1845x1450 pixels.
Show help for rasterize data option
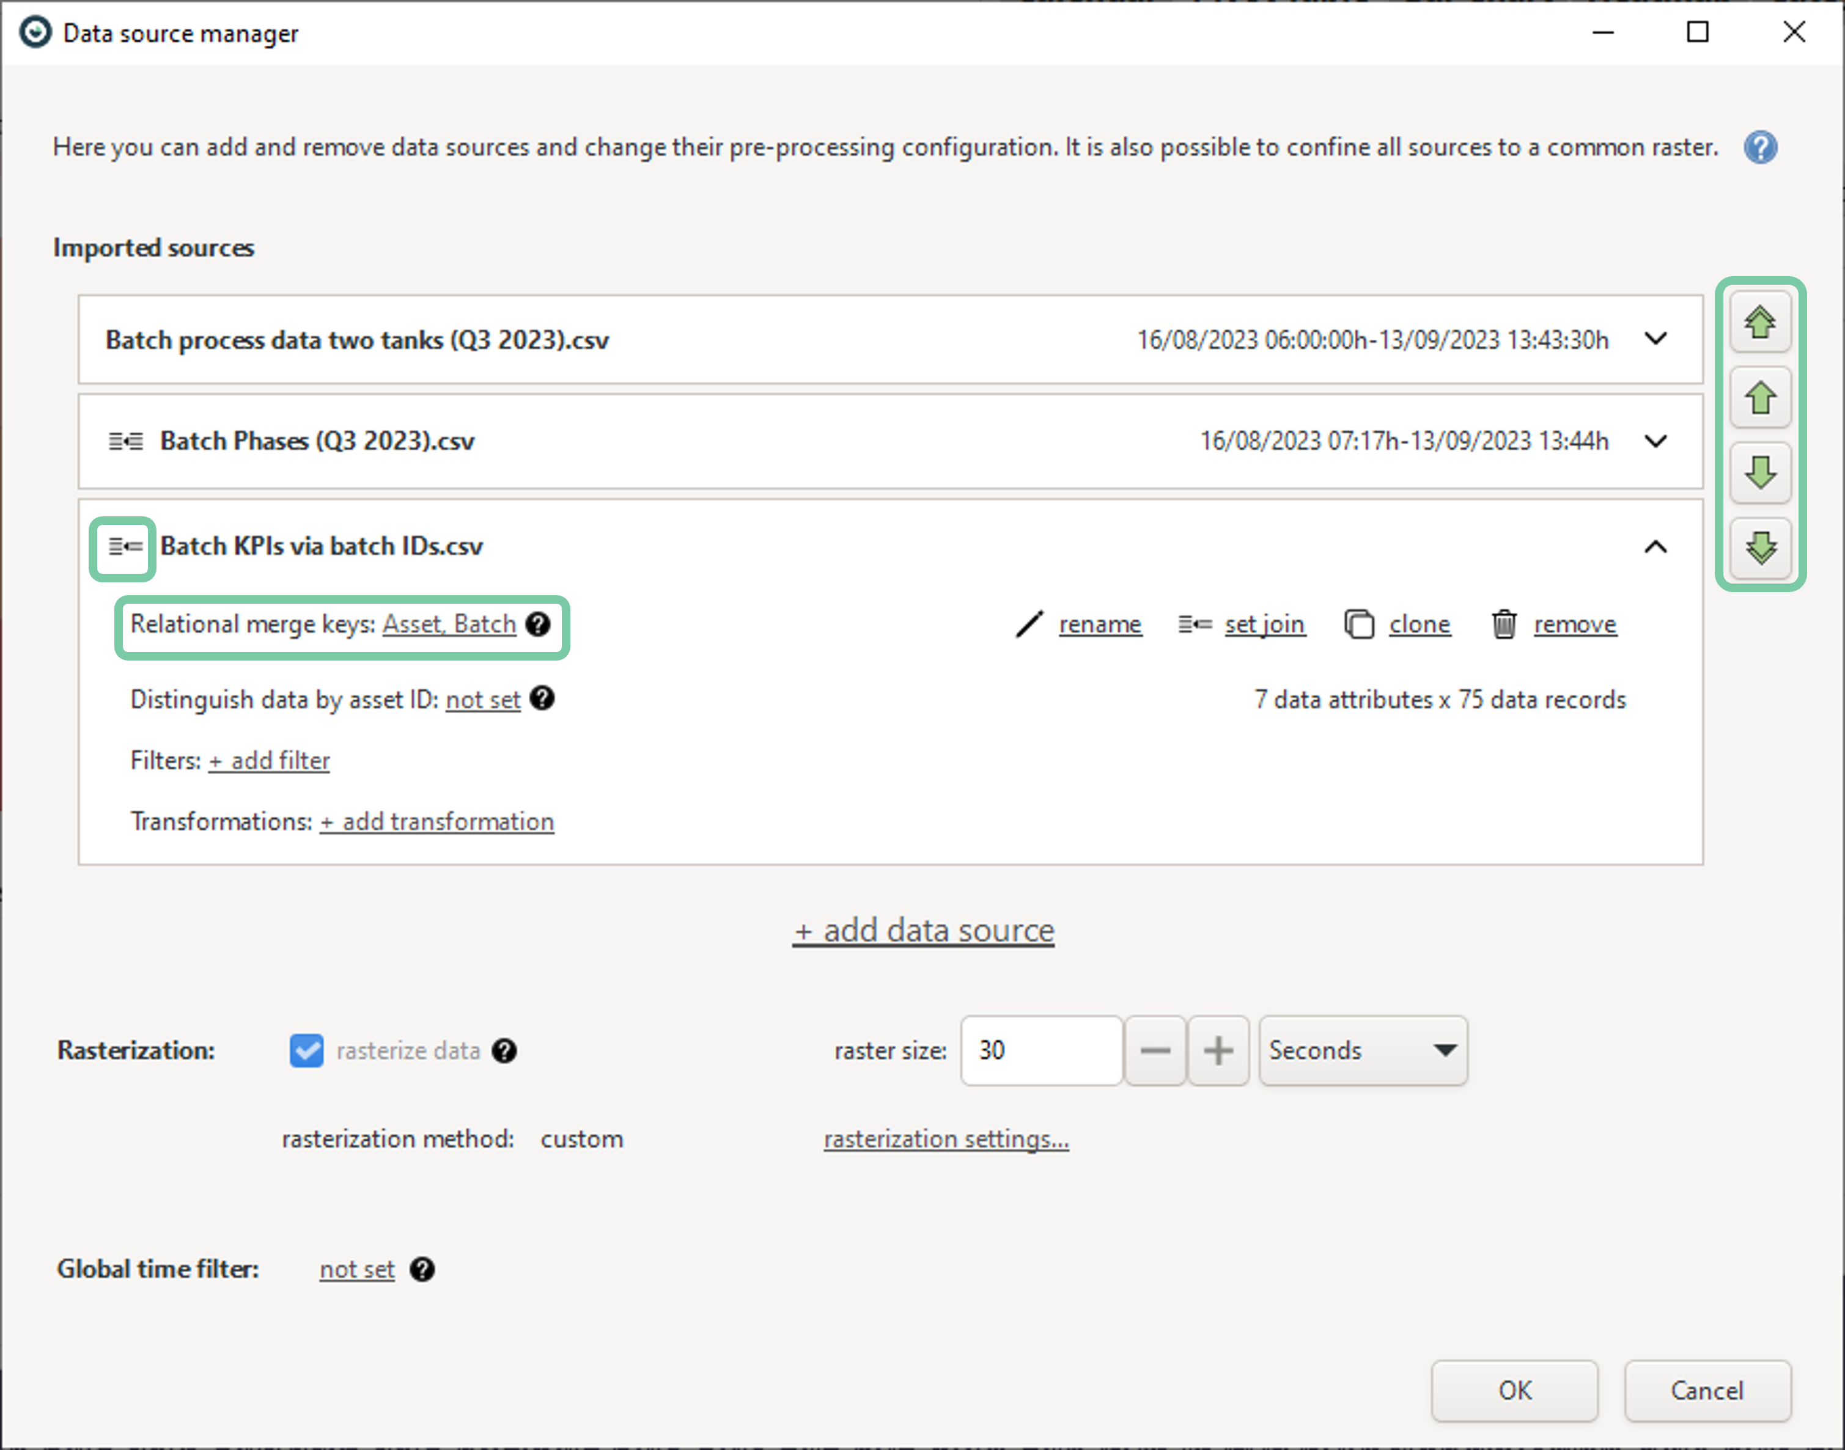click(x=504, y=1051)
